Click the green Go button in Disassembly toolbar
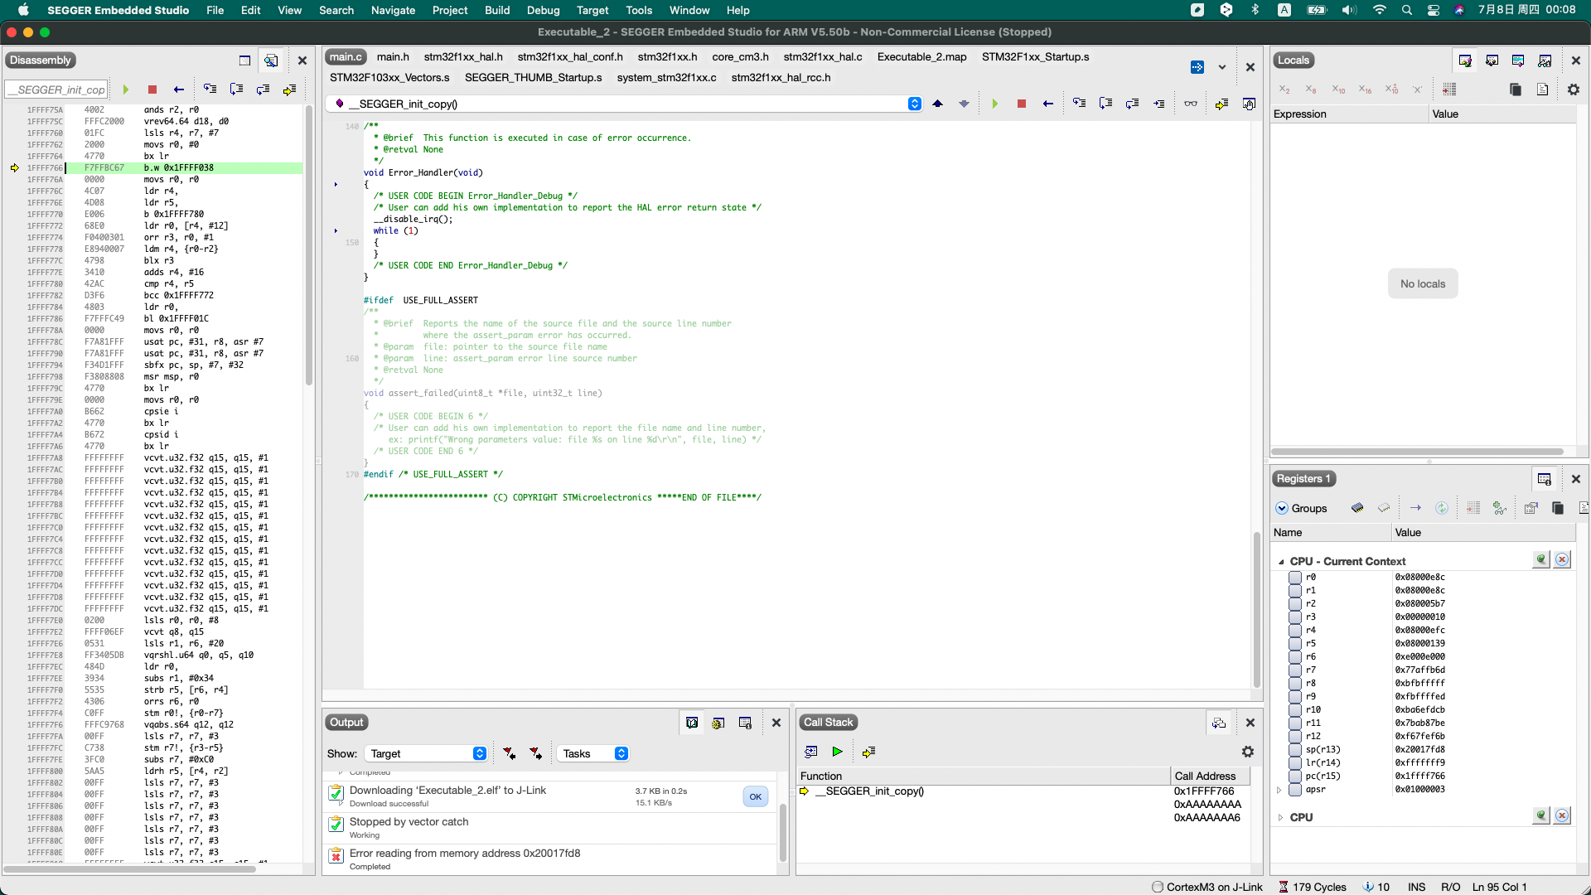 [x=126, y=89]
